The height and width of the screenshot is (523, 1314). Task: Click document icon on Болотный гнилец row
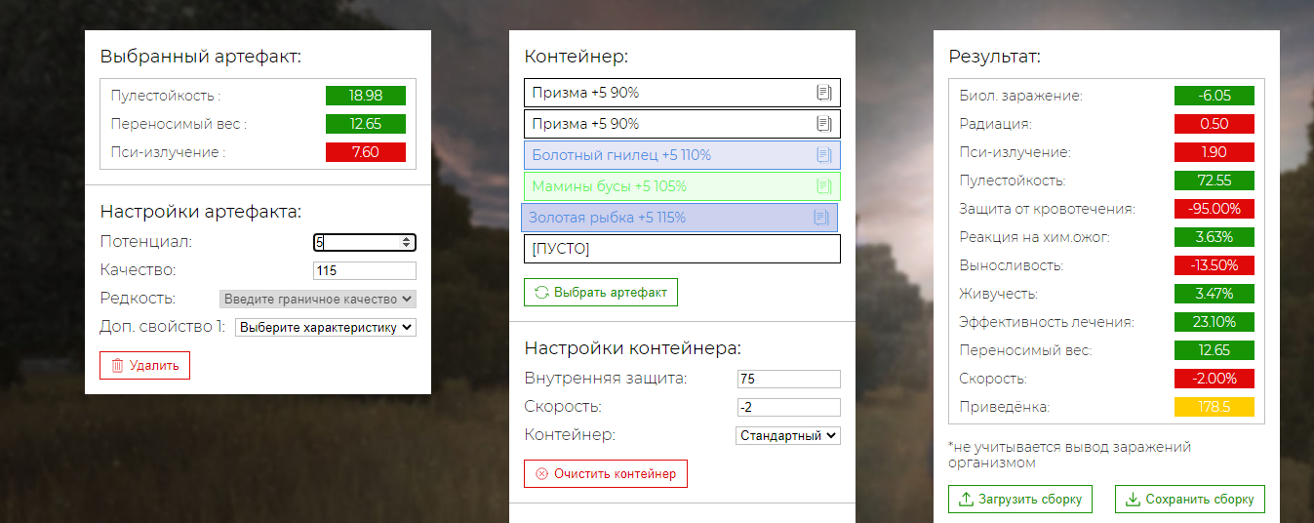pyautogui.click(x=824, y=155)
